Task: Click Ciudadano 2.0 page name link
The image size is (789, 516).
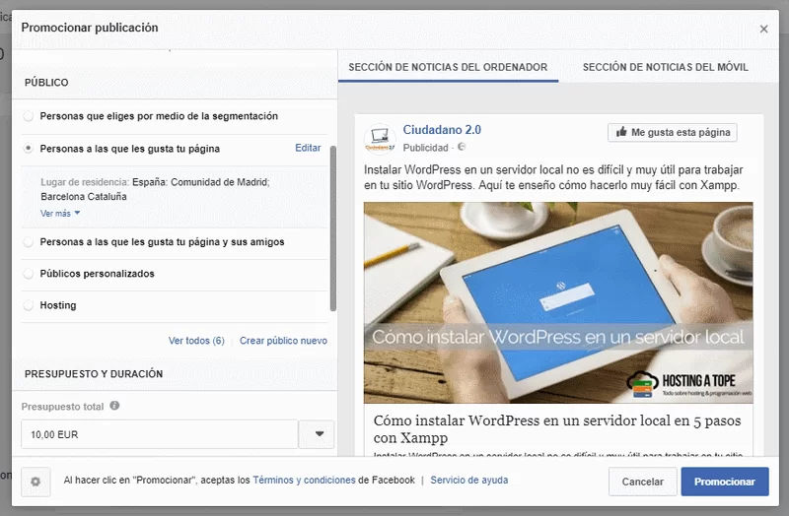Action: coord(442,130)
